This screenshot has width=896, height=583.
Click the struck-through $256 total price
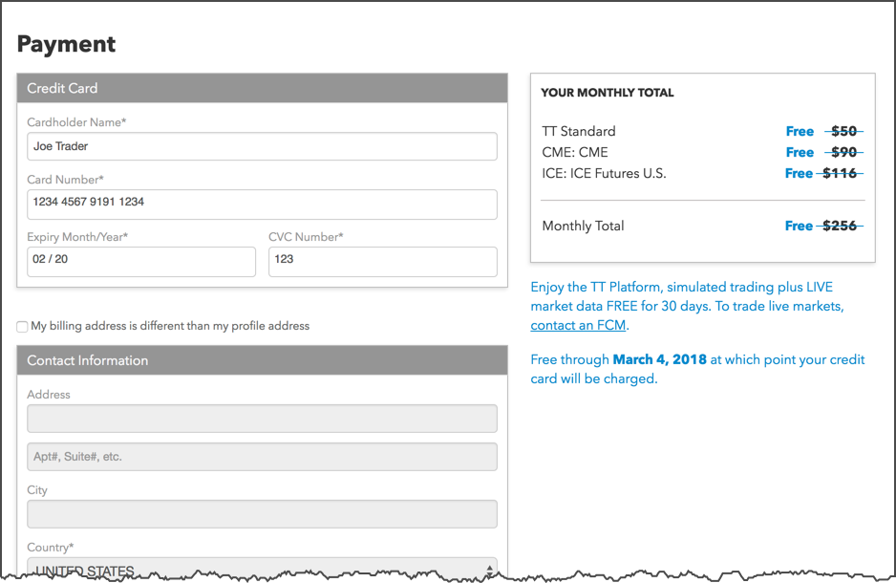pos(840,226)
